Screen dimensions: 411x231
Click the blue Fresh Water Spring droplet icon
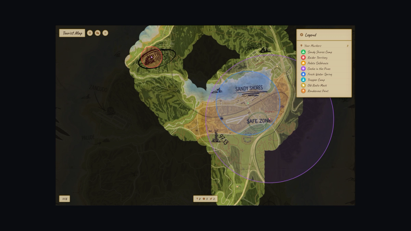pyautogui.click(x=303, y=74)
